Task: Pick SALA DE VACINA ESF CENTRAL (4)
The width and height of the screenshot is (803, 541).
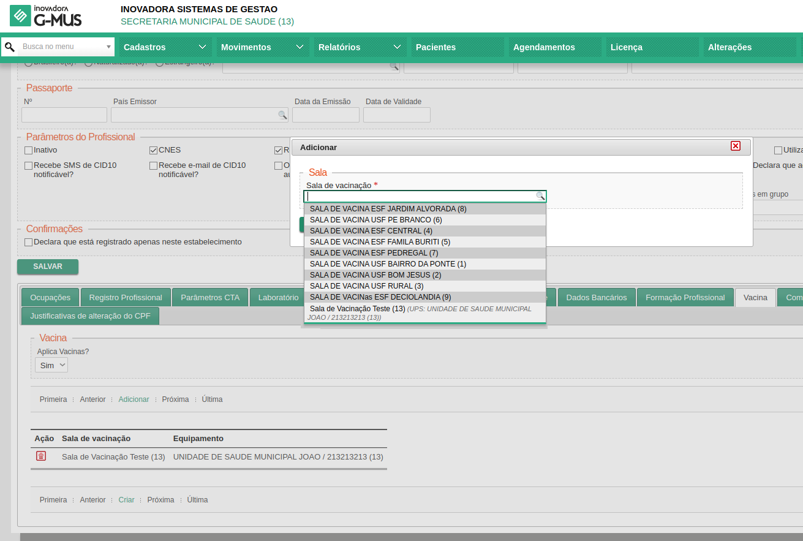Action: coord(425,231)
